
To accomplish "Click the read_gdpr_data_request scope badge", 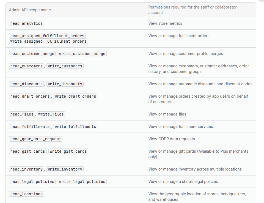I will [x=35, y=139].
